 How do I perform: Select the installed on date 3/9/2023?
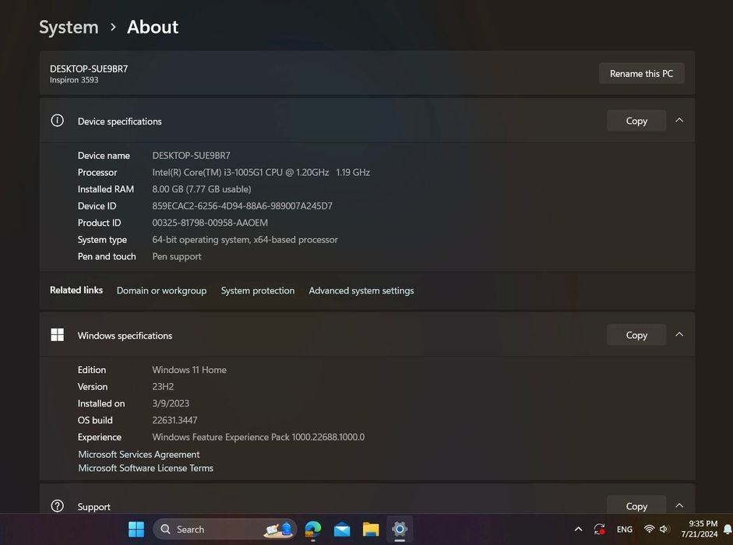[x=171, y=403]
